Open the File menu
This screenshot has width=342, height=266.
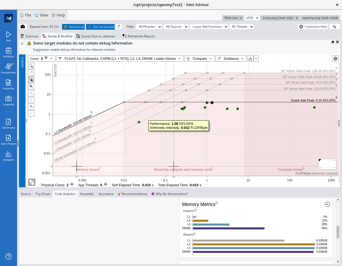[x=26, y=15]
